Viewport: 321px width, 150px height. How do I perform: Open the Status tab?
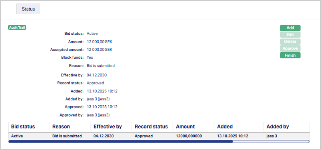[x=28, y=9]
